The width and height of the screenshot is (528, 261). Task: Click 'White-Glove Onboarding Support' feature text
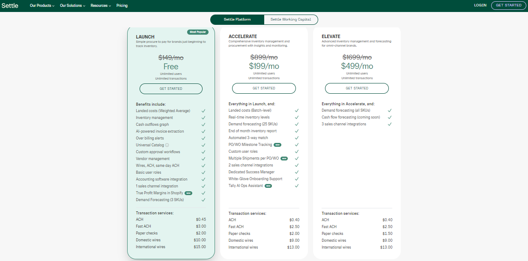tap(255, 179)
